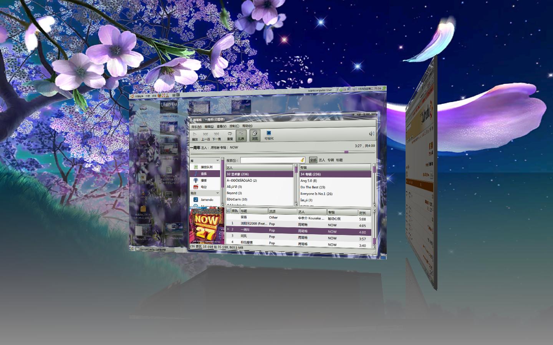
Task: Click the clock showing 21:16 in panel
Action: pyautogui.click(x=369, y=89)
